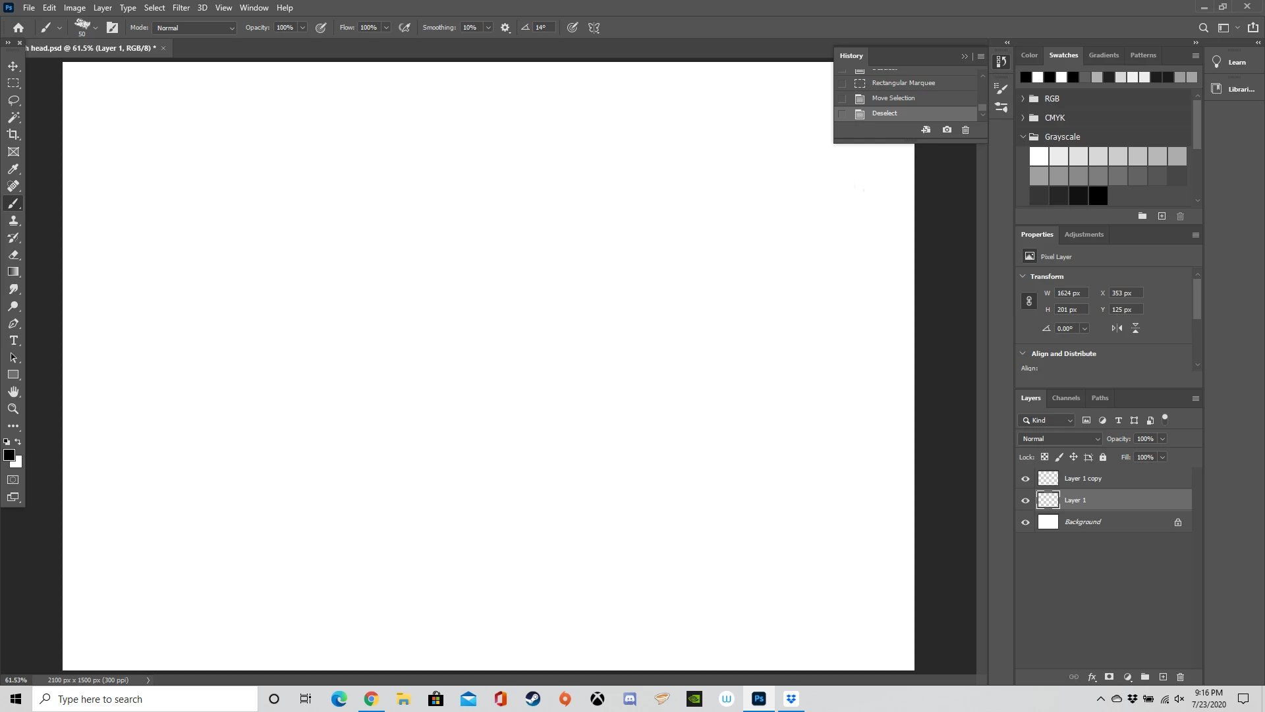Expand the RGB swatch folder
The width and height of the screenshot is (1265, 712).
1023,99
